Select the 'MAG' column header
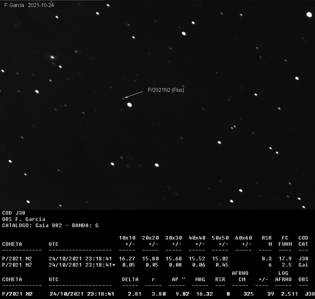The image size is (315, 299). (200, 279)
